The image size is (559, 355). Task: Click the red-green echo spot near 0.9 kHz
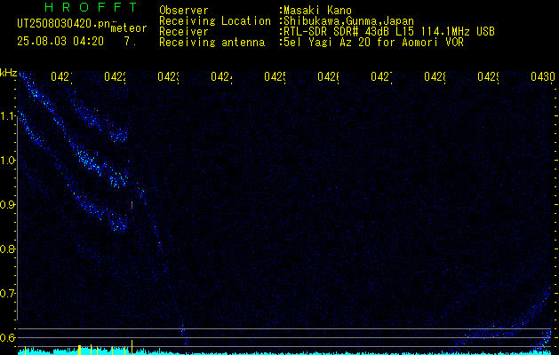pos(132,204)
